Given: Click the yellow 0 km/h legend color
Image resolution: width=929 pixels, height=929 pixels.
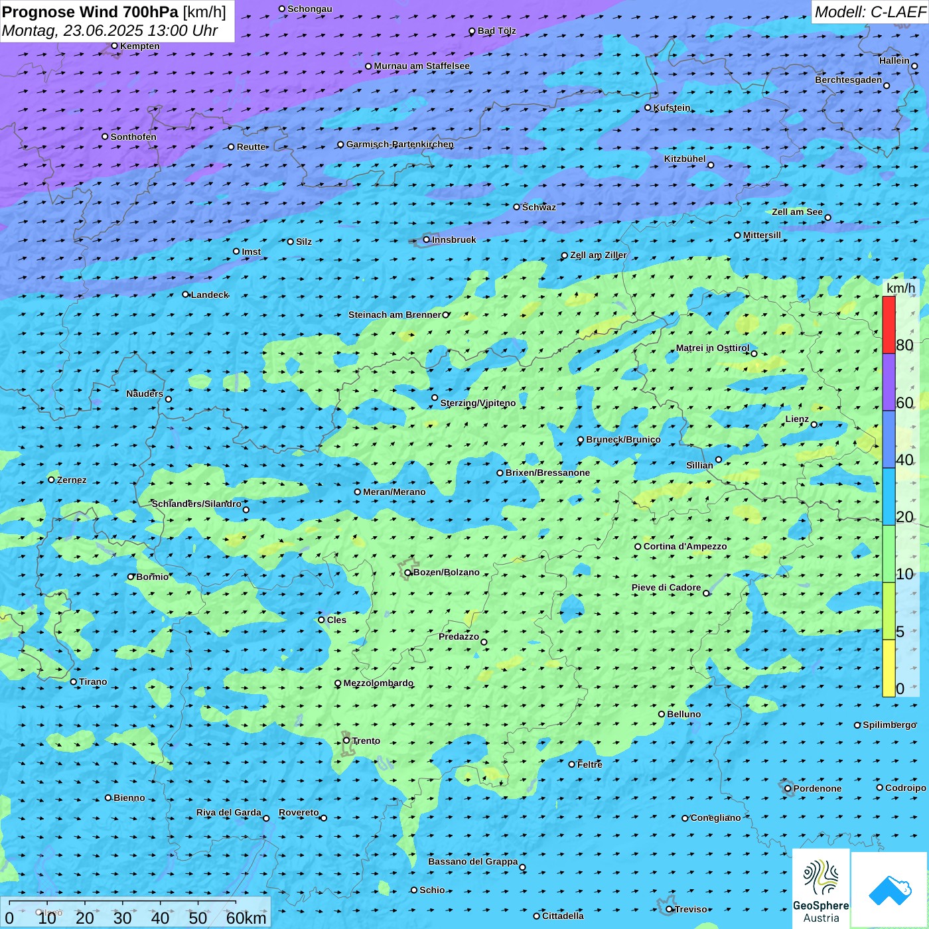Looking at the screenshot, I should click(889, 668).
